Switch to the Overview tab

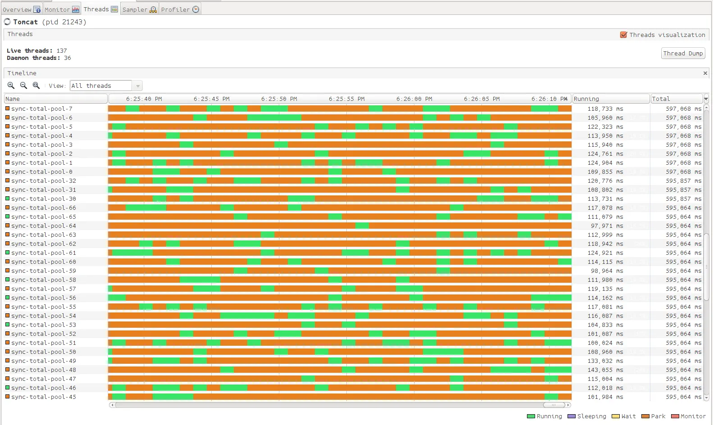click(21, 9)
